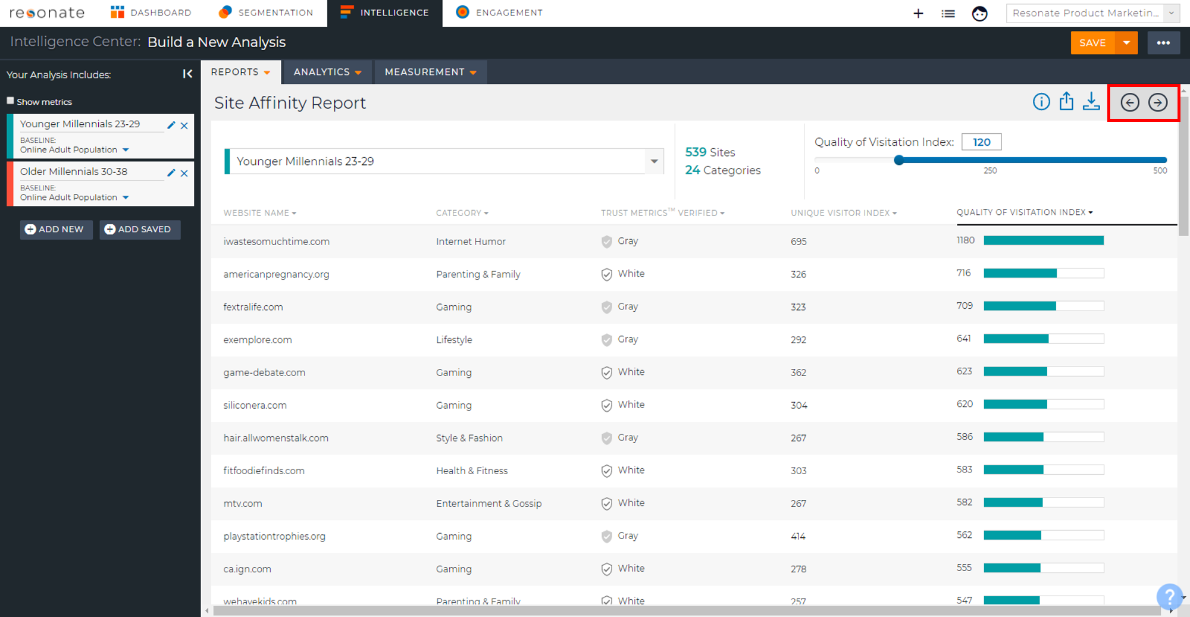Click the user avatar icon

coord(979,13)
